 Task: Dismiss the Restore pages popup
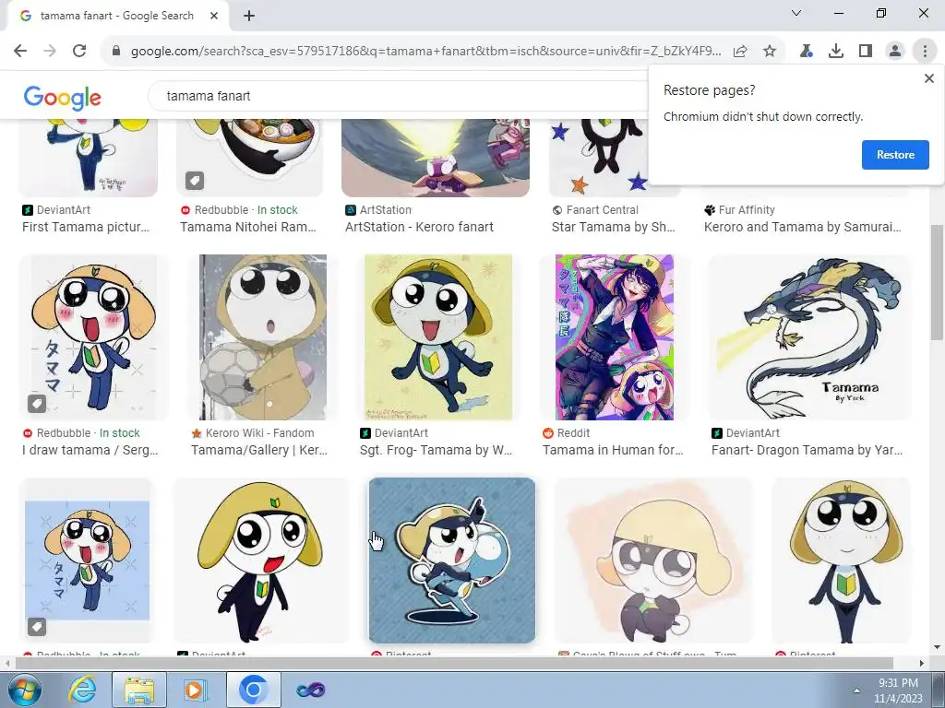coord(928,78)
